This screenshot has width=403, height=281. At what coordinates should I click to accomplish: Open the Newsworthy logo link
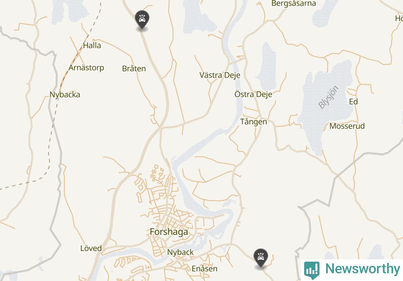pyautogui.click(x=352, y=270)
